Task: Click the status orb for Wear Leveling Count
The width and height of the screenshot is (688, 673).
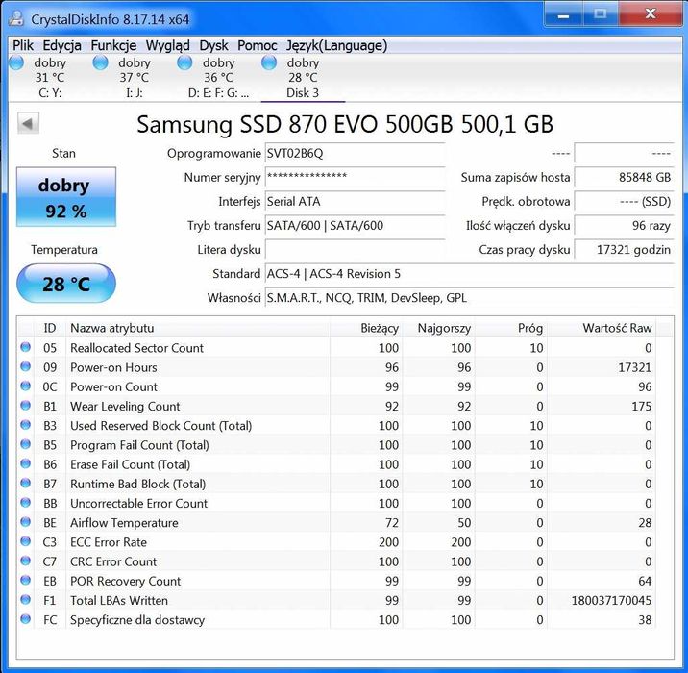Action: point(25,405)
